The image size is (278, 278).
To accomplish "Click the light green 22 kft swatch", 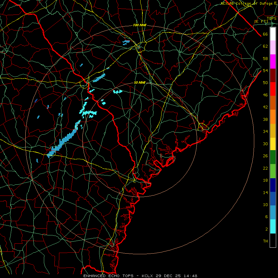I will pos(273,171).
